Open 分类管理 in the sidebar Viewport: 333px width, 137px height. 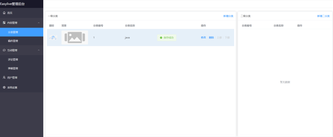13,32
